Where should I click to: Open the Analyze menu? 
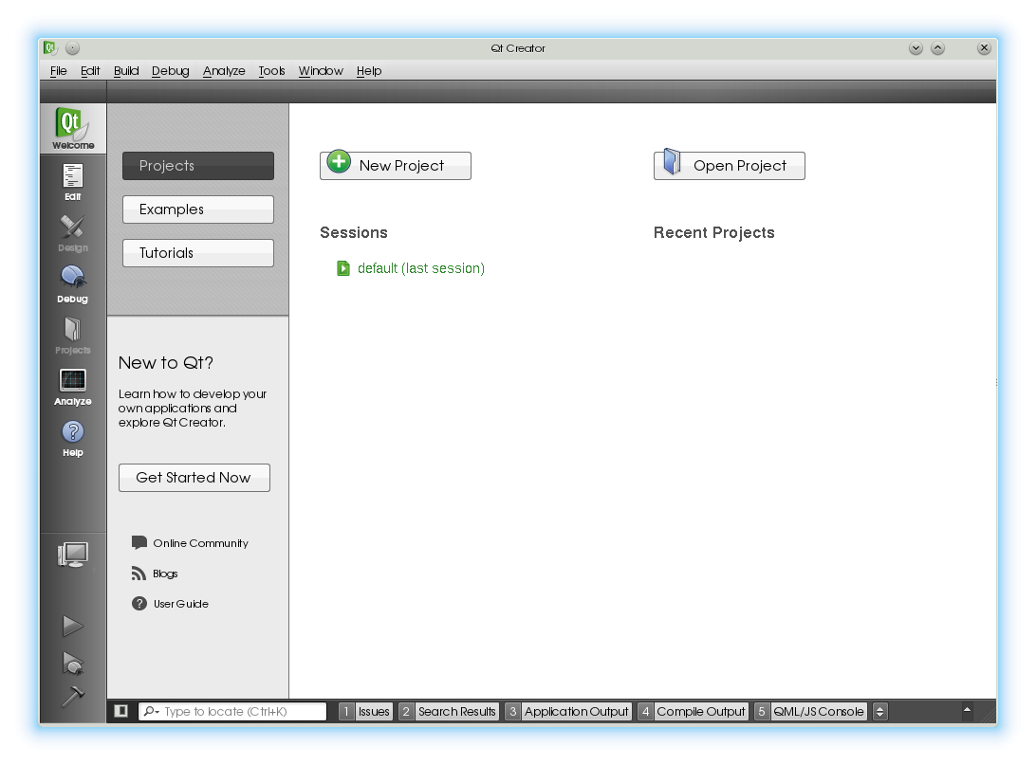[x=223, y=71]
